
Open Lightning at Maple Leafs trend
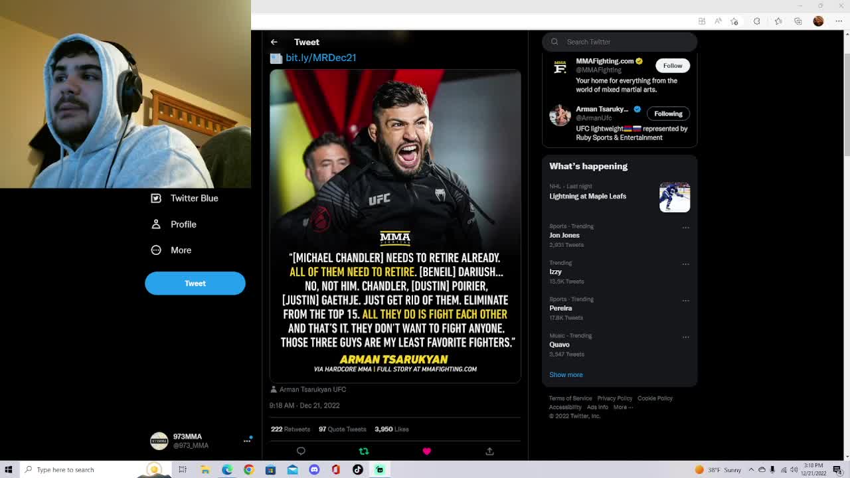588,197
